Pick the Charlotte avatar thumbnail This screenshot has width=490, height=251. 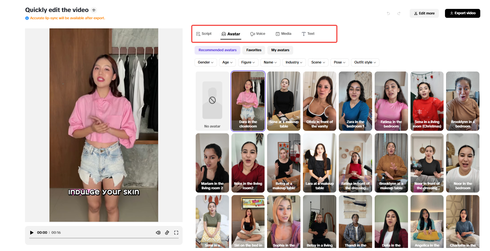tap(463, 222)
